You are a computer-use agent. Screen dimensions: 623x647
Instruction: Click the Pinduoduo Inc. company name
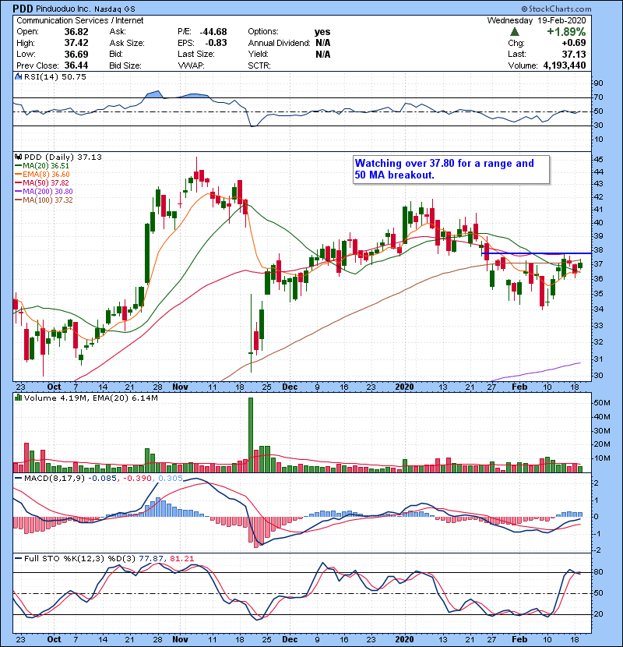pyautogui.click(x=64, y=9)
